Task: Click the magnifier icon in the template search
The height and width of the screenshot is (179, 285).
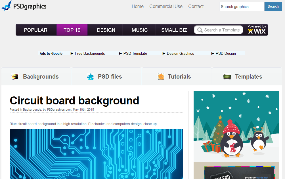Action: [200, 30]
